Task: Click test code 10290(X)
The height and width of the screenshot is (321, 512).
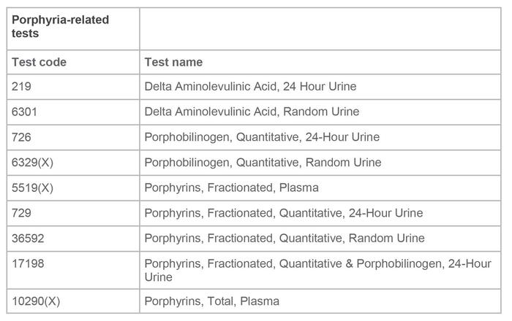Action: pos(36,301)
